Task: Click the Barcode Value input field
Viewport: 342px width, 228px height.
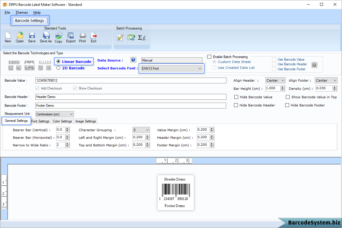Action: click(x=131, y=80)
